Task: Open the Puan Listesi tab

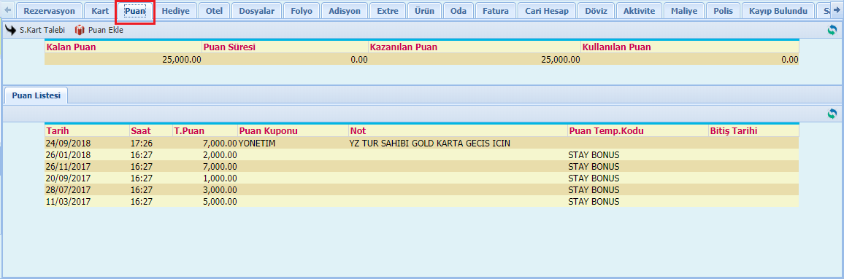Action: (x=36, y=95)
